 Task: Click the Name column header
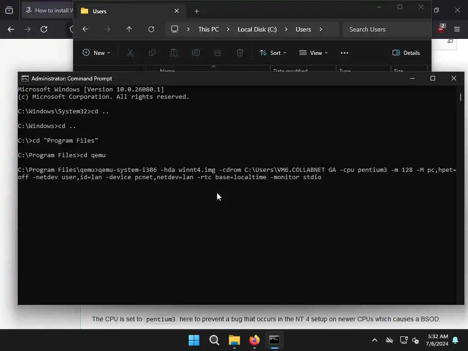(167, 70)
